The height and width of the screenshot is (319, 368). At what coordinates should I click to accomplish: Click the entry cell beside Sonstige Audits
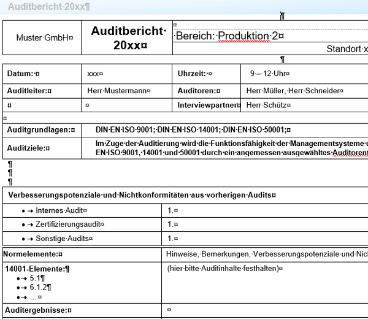(x=264, y=238)
